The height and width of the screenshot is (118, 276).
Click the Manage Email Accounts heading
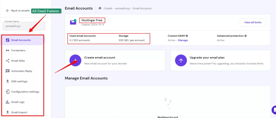(86, 78)
